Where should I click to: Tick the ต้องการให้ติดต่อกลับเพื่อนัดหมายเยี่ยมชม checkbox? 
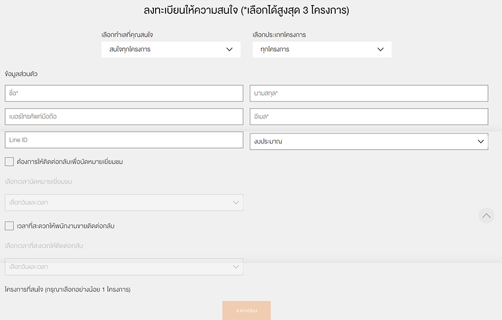9,162
